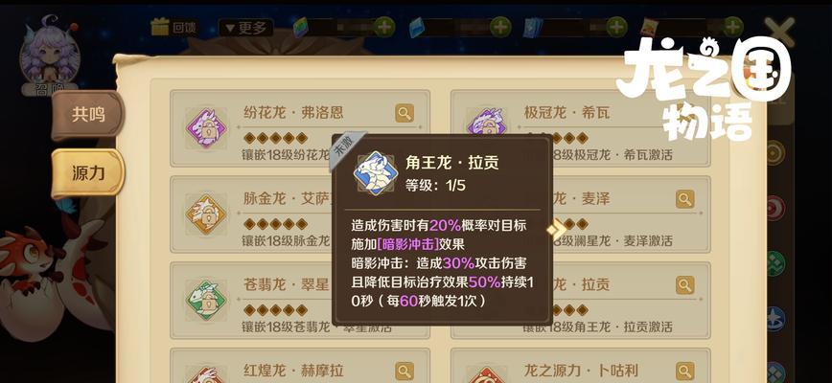
Task: Select the 极冠龙·希瓦 card title
Action: point(566,112)
